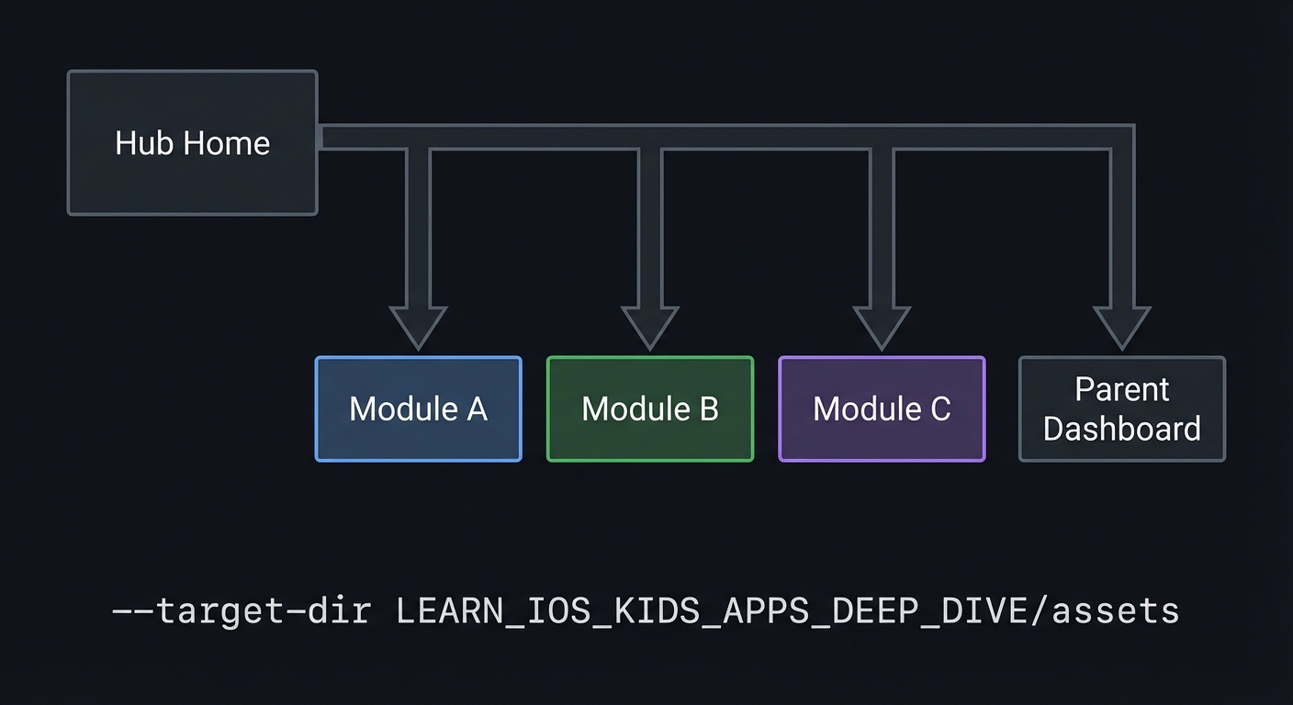Image resolution: width=1293 pixels, height=705 pixels.
Task: Click the vertical connector above Parent Dashboard
Action: pos(1121,229)
